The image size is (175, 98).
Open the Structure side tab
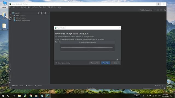coord(10,79)
